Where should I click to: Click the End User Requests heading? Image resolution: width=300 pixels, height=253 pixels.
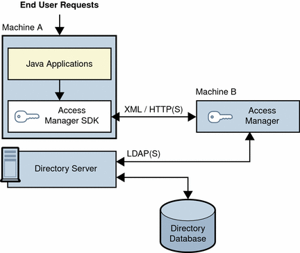(60, 5)
